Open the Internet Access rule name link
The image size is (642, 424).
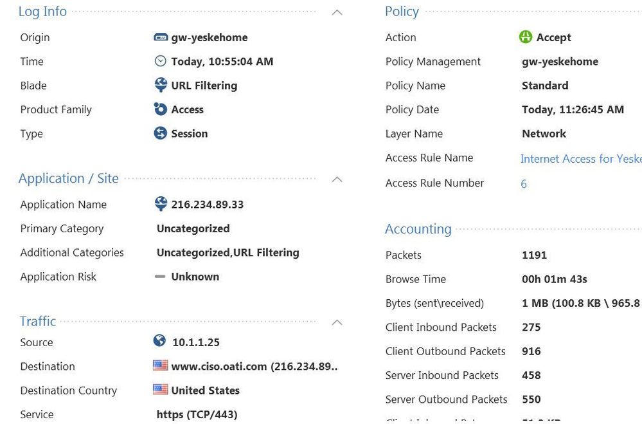click(x=580, y=159)
